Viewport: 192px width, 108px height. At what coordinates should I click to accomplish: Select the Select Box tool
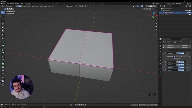3,13
